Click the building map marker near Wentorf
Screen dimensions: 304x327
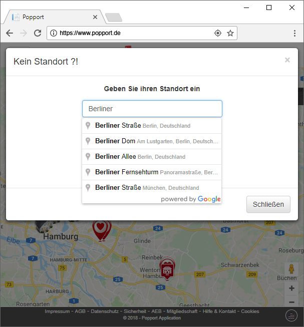167,269
